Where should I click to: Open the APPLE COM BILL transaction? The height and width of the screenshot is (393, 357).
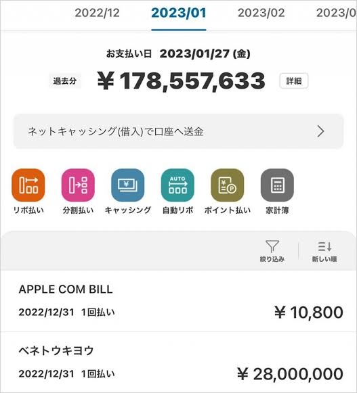[178, 301]
